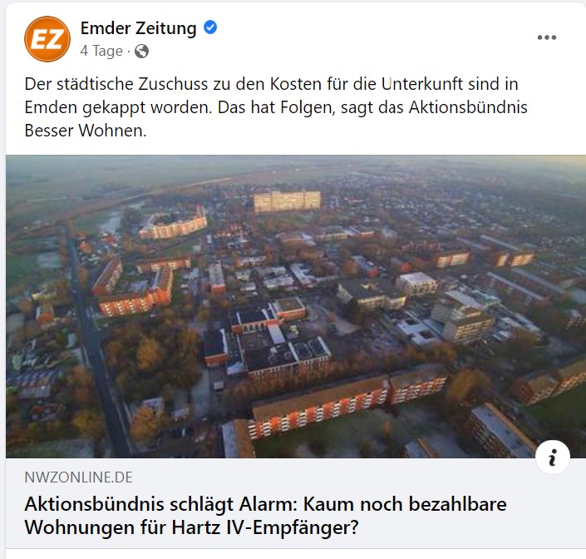586x559 pixels.
Task: Open the aerial photo of Emden
Action: click(x=296, y=306)
